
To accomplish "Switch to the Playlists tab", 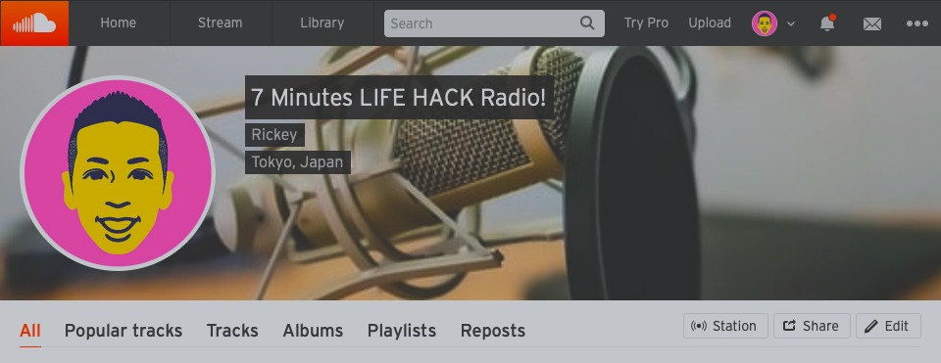I will coord(402,331).
